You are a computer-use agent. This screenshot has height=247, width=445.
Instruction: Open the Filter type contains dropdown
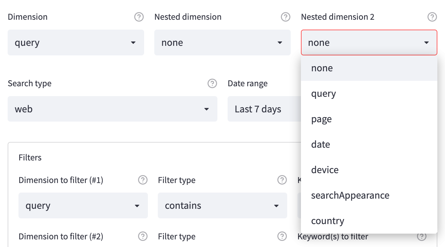222,206
